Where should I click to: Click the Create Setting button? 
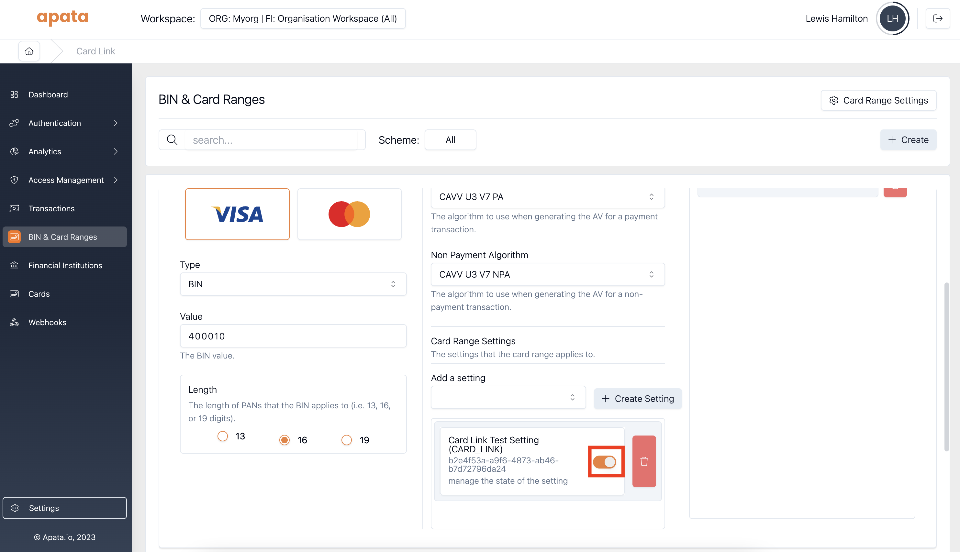(637, 398)
